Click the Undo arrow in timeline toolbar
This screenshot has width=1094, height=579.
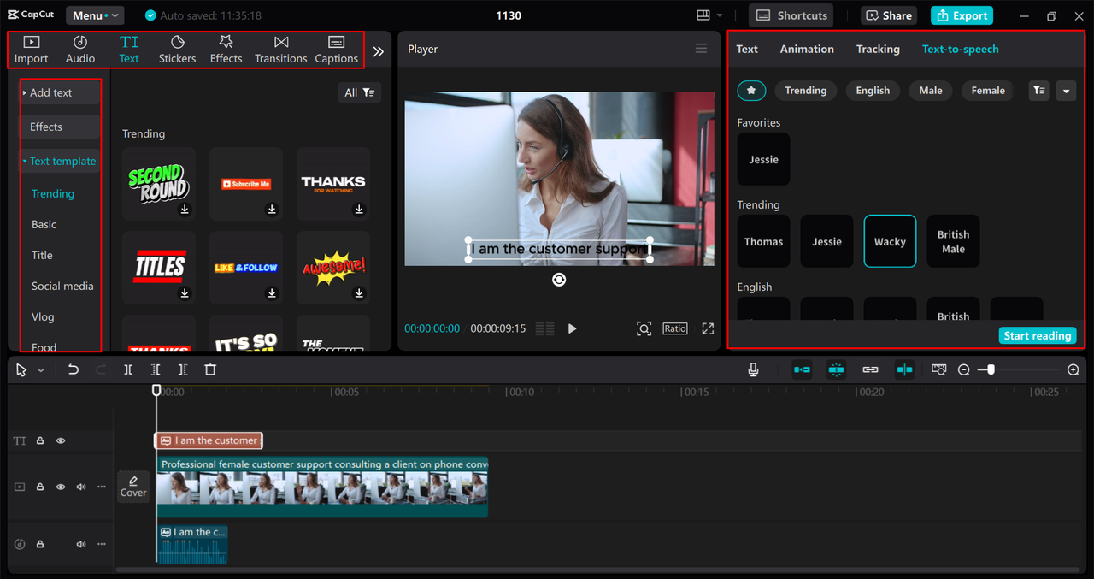tap(74, 369)
